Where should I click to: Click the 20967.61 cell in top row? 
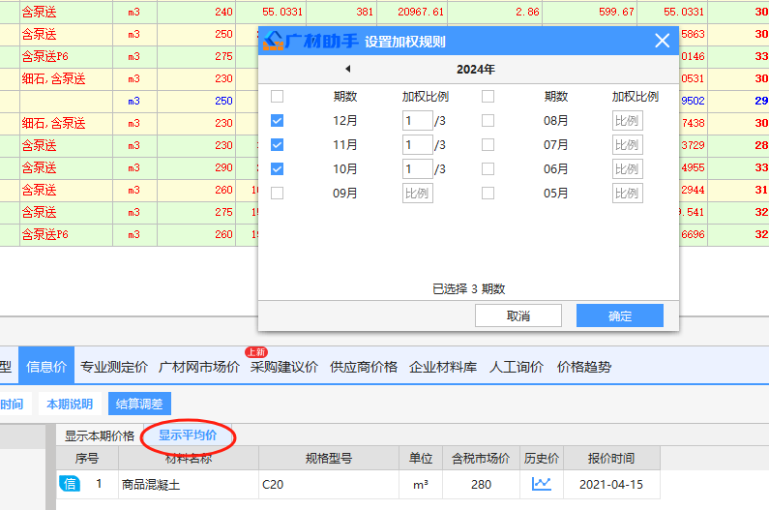pos(412,12)
